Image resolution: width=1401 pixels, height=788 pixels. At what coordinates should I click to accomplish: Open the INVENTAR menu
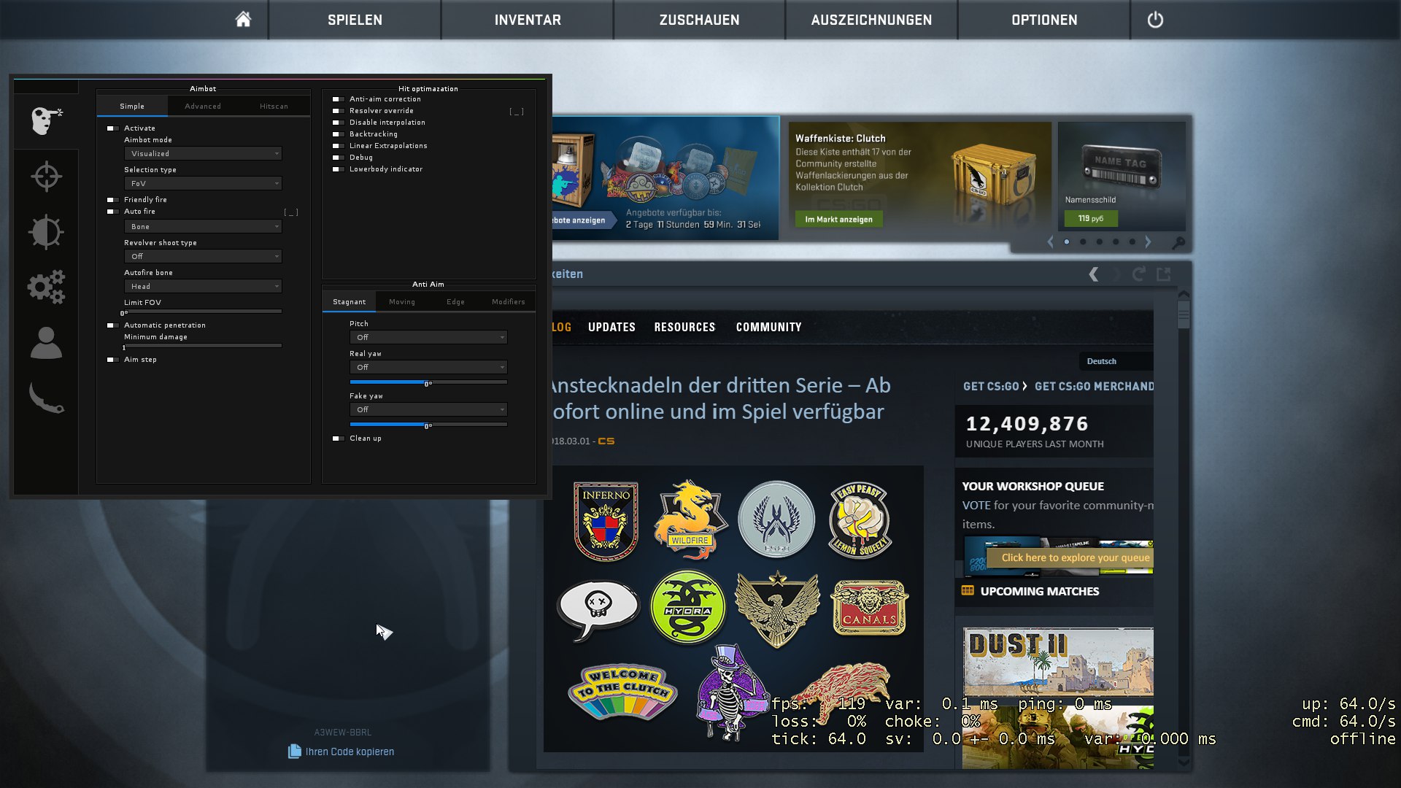528,20
